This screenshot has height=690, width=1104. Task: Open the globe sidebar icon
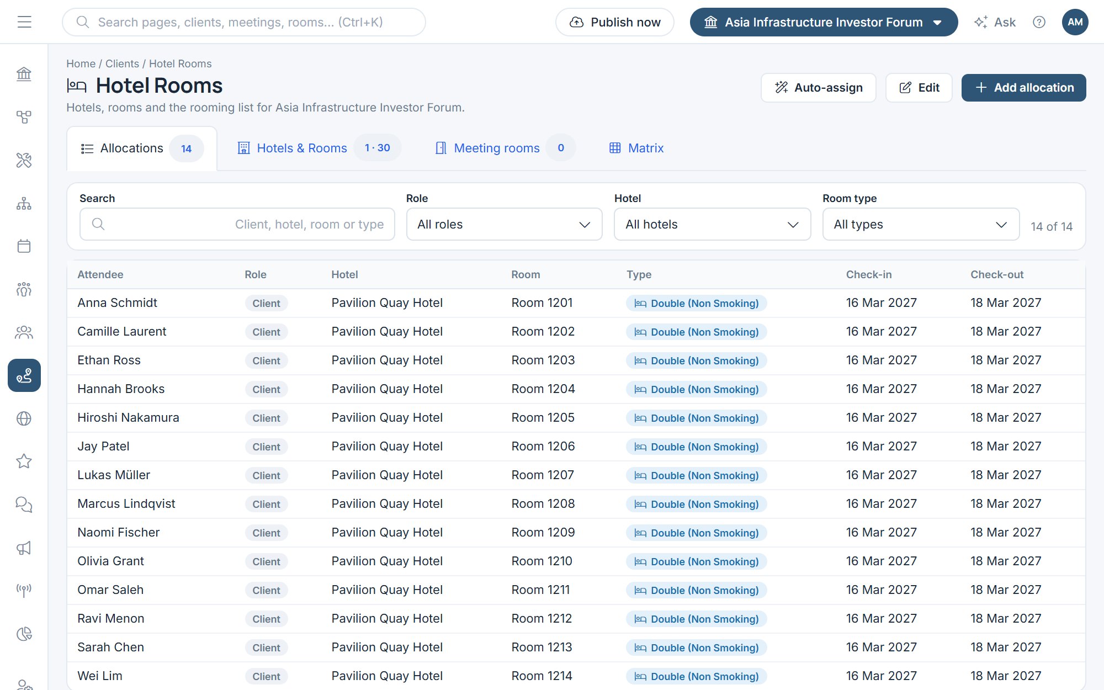[x=24, y=418]
